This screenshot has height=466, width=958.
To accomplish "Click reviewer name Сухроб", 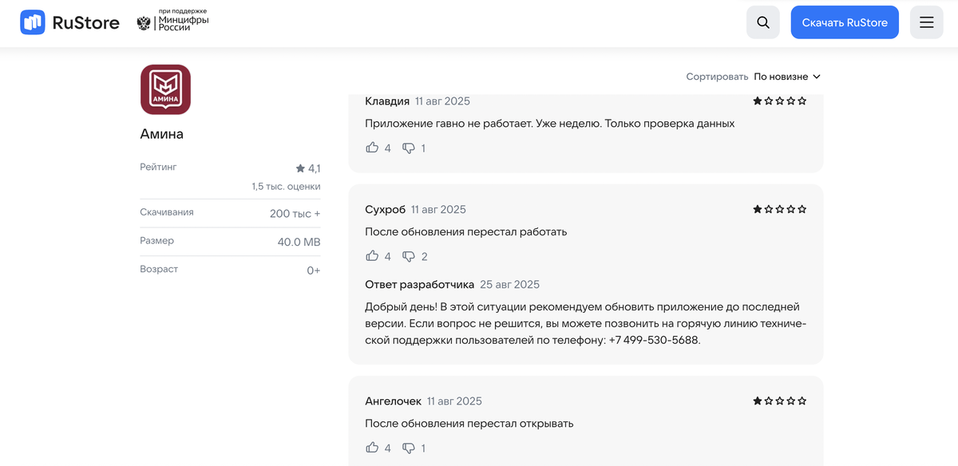I will 385,209.
